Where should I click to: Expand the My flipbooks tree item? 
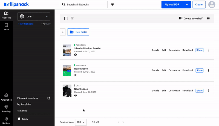click(x=19, y=24)
